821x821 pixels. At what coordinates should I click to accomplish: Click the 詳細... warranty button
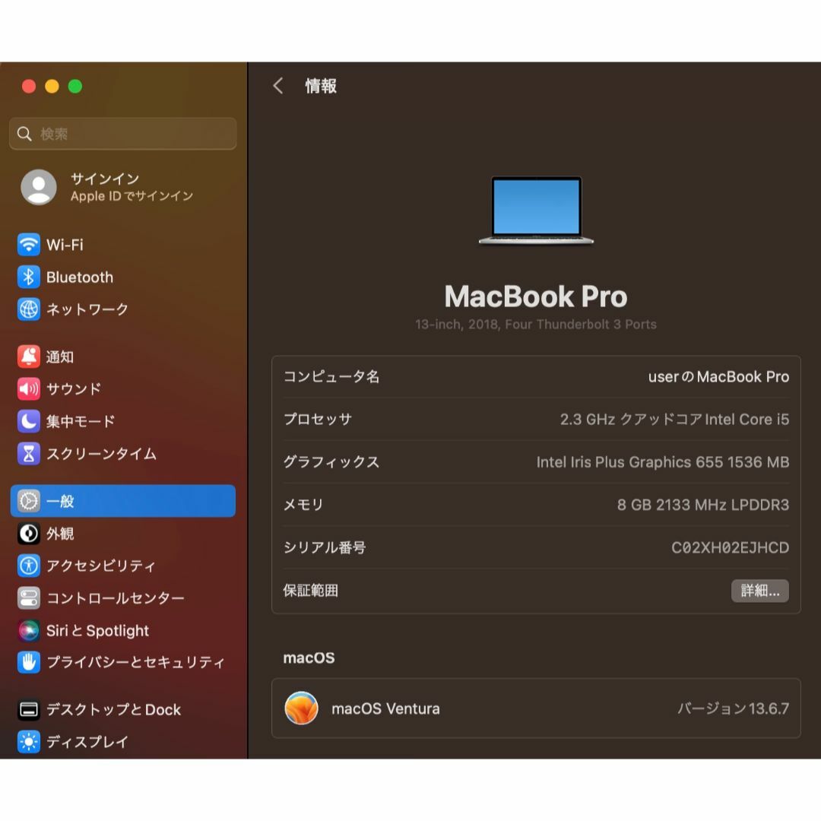(759, 591)
